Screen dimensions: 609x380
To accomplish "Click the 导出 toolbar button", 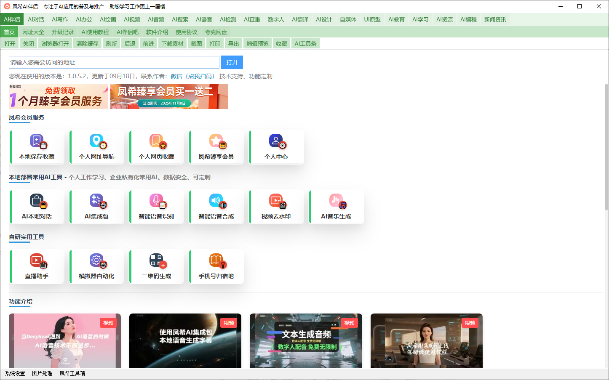I will pos(234,44).
